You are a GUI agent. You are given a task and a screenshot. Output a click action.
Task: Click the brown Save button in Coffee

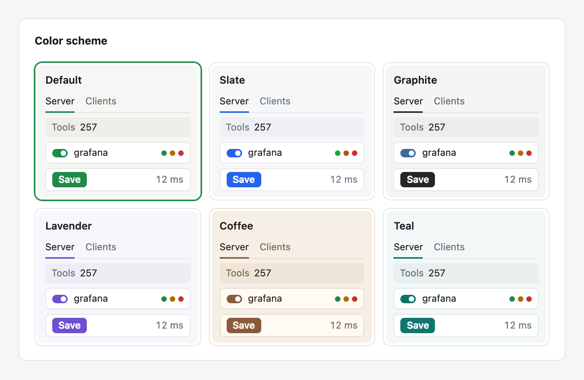[244, 325]
